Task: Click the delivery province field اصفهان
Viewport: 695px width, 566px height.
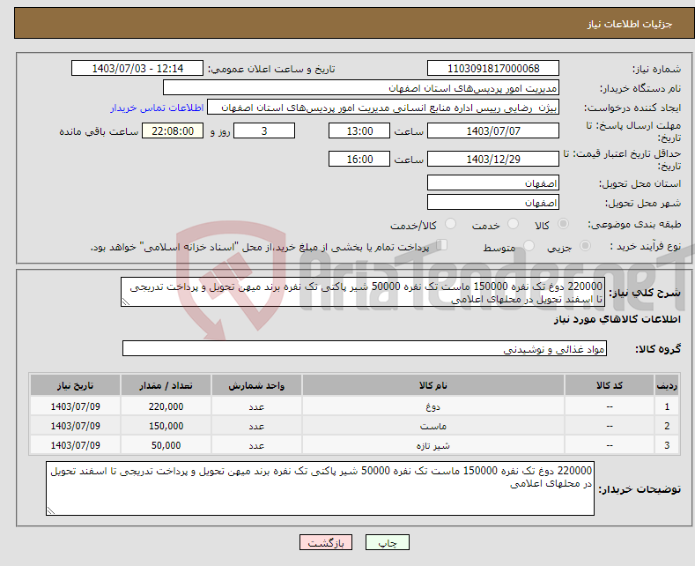Action: tap(493, 182)
